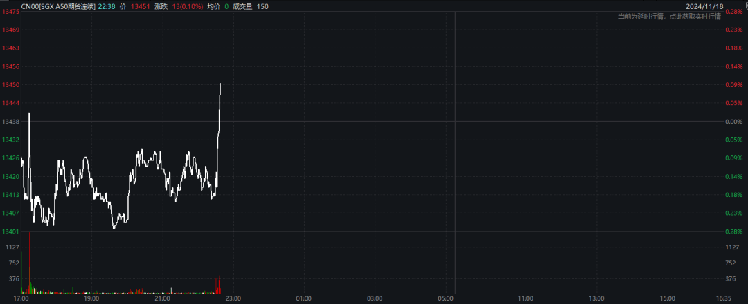Click the red 0.09% percentage label

tap(734, 85)
